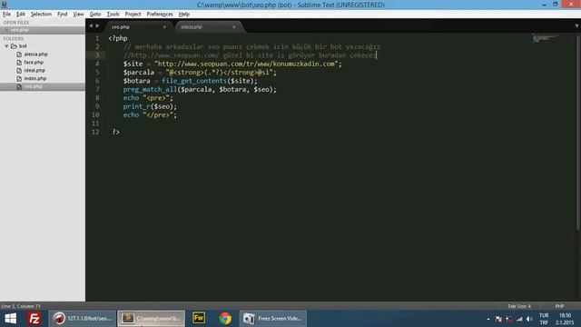
Task: Switch to the seo.php tab
Action: [x=137, y=27]
